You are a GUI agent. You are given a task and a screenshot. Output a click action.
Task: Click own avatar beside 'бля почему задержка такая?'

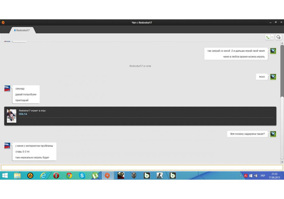tap(273, 134)
